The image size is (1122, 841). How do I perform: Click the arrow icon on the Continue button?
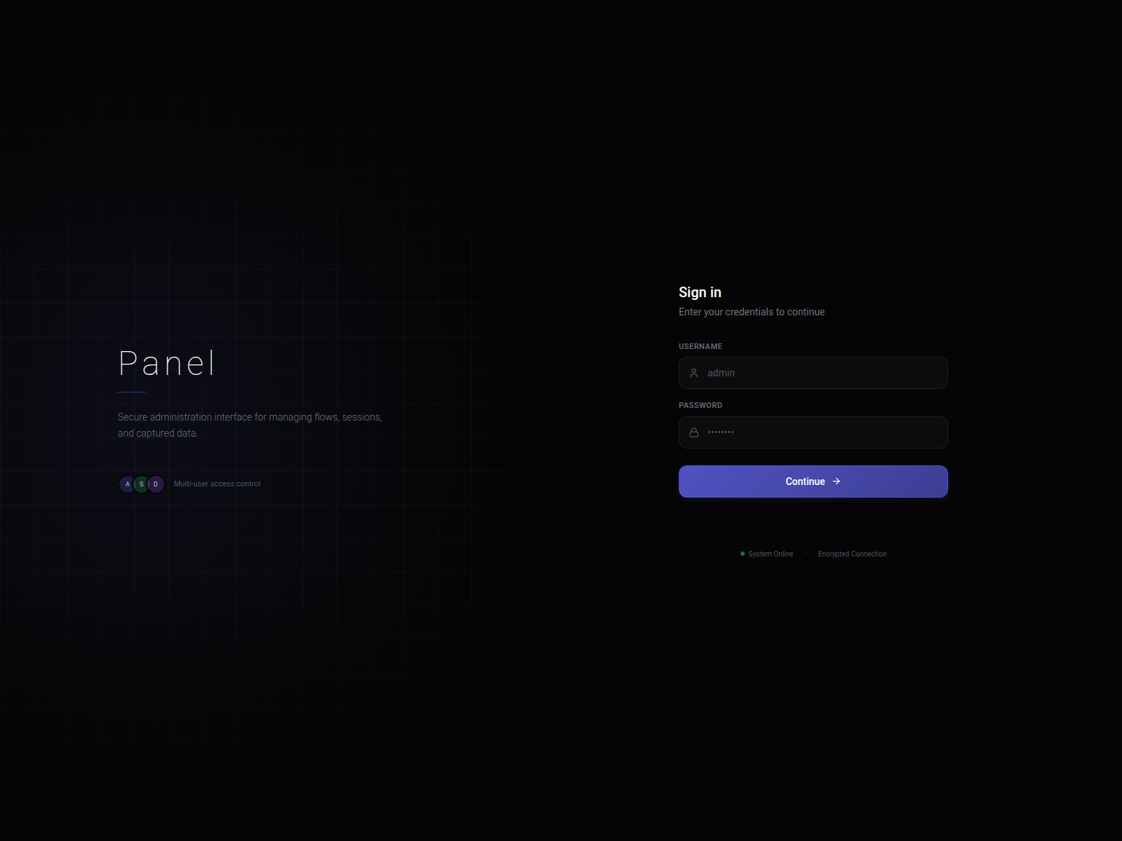[x=837, y=481]
